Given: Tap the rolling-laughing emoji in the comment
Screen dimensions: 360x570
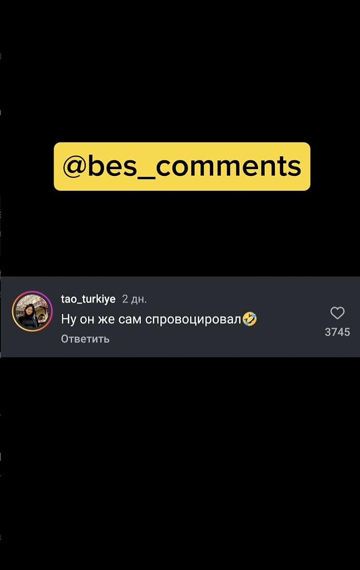Looking at the screenshot, I should click(x=250, y=319).
